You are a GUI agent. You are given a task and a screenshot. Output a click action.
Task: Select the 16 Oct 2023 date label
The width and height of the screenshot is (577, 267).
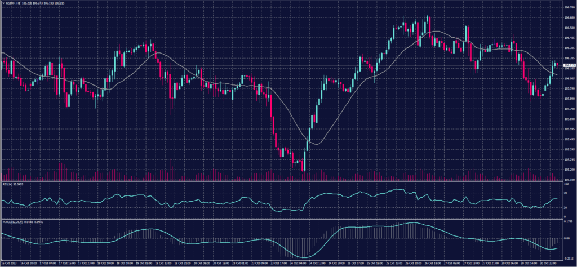click(x=9, y=263)
